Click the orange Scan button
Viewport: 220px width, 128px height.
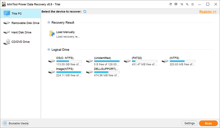tap(208, 123)
